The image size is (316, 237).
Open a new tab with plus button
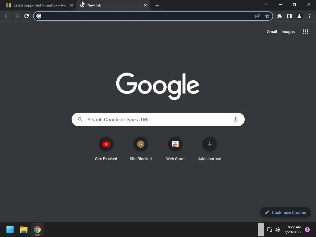pos(157,5)
